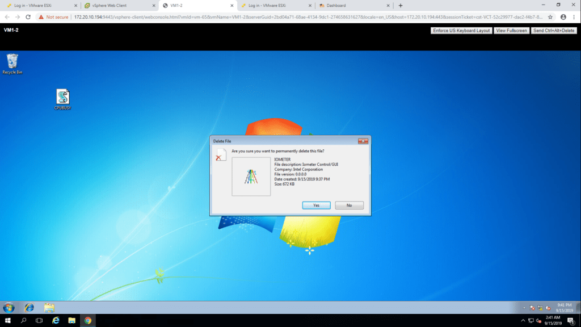Image resolution: width=581 pixels, height=327 pixels.
Task: Cancel deletion by clicking No
Action: point(349,206)
